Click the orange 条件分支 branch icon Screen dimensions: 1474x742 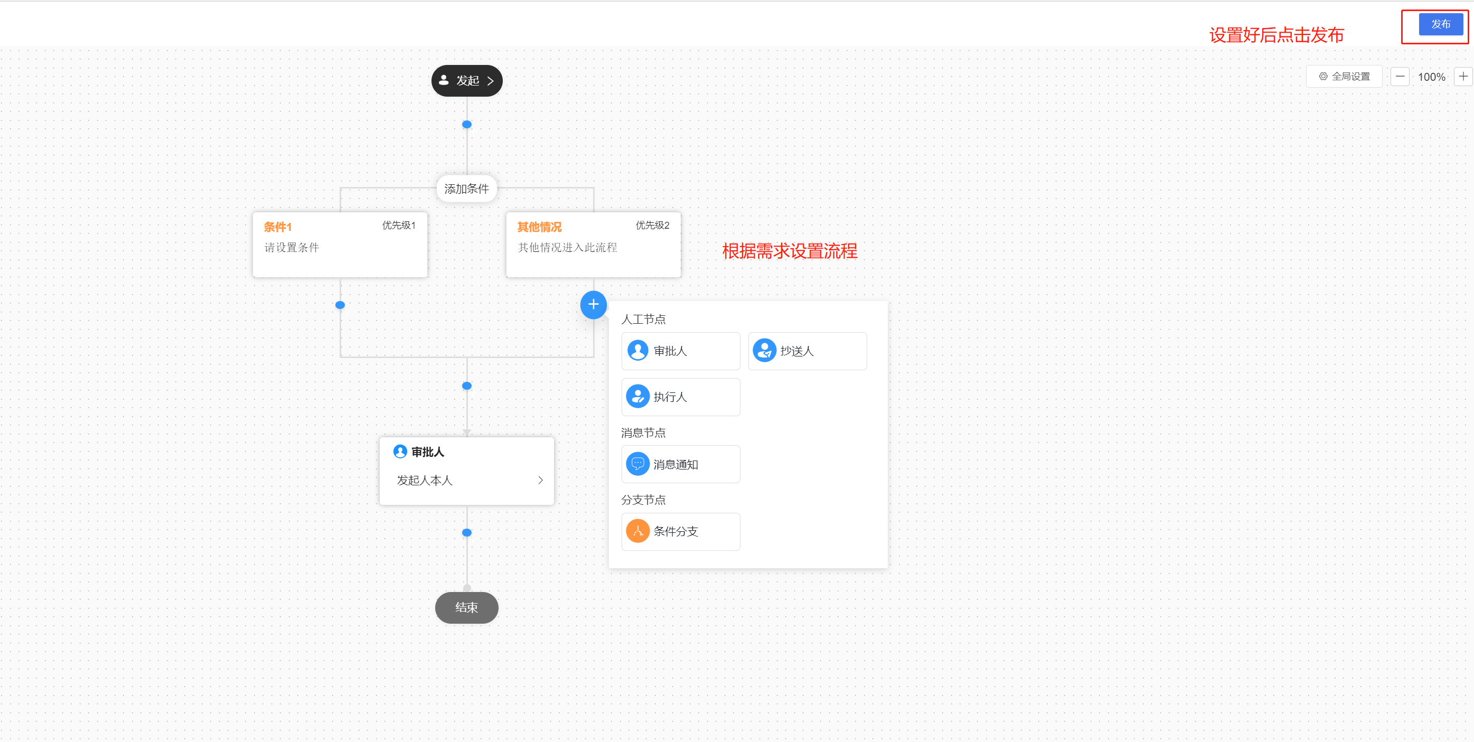[x=637, y=531]
